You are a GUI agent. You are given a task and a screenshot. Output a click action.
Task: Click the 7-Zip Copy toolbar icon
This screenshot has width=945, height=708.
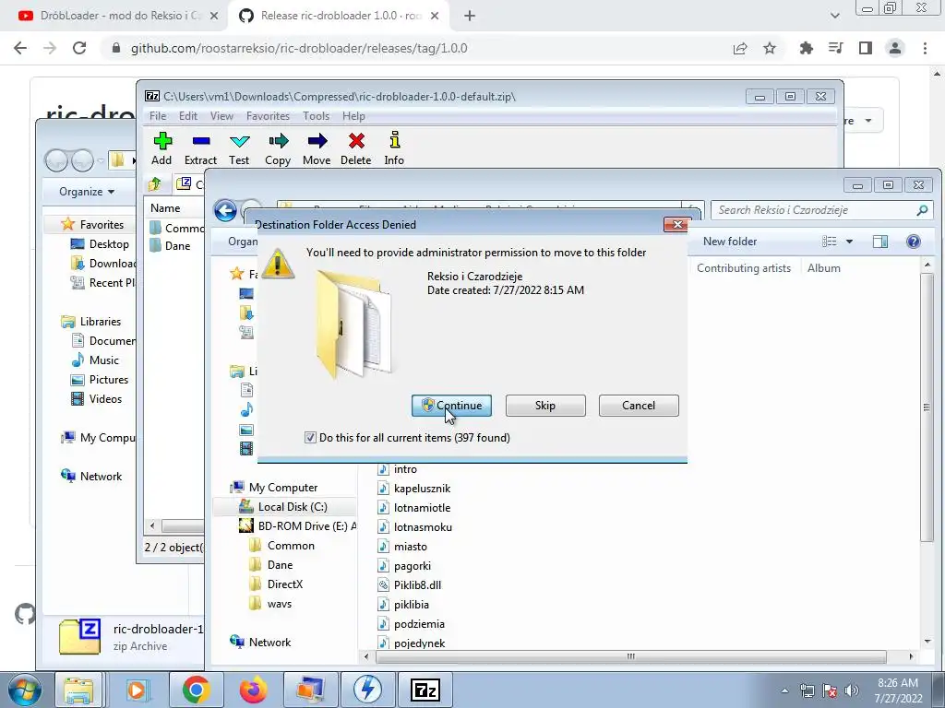pyautogui.click(x=278, y=141)
